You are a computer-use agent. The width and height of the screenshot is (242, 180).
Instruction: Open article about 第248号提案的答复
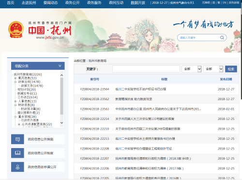148,129
